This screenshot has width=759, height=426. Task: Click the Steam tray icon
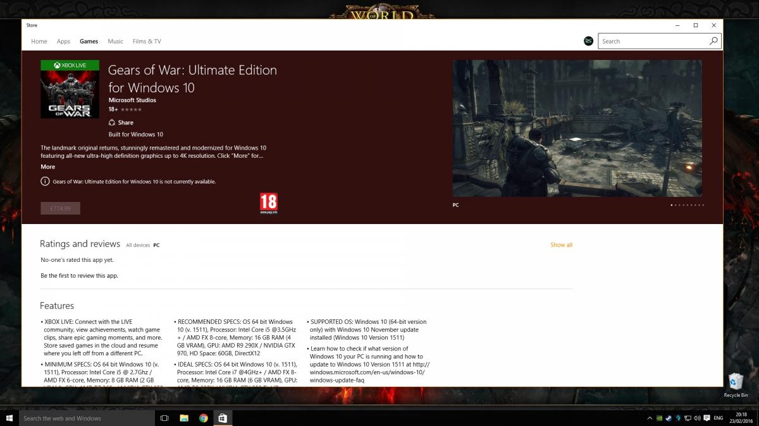point(669,418)
